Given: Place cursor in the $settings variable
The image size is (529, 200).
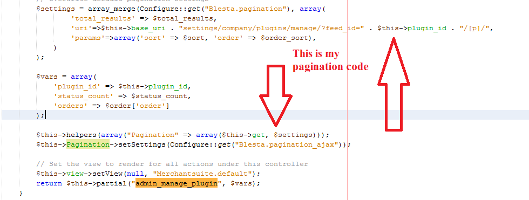Looking at the screenshot, I should 53,9.
